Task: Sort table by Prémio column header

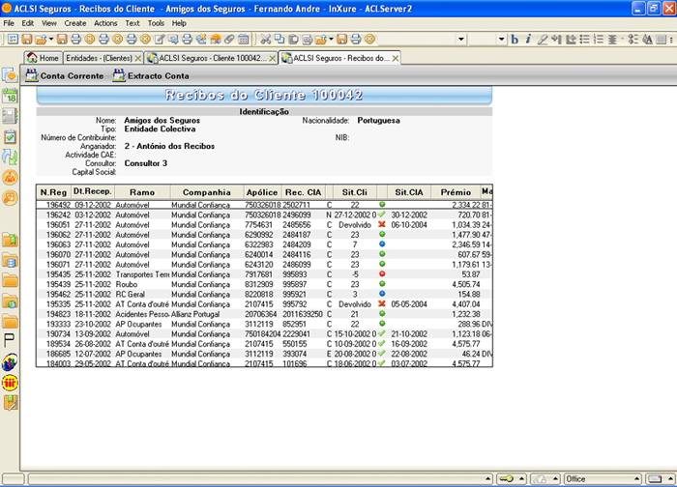Action: coord(455,191)
